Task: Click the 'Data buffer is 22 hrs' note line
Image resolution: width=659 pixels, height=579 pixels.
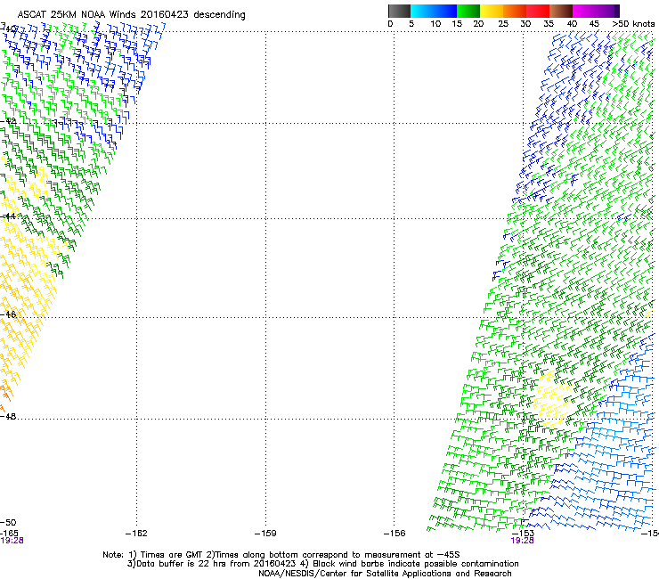Action: (x=322, y=564)
